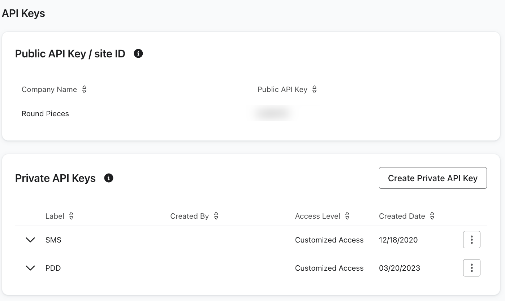Open the three-dot options menu for SMS key
Screen dimensions: 505x301
coord(471,240)
